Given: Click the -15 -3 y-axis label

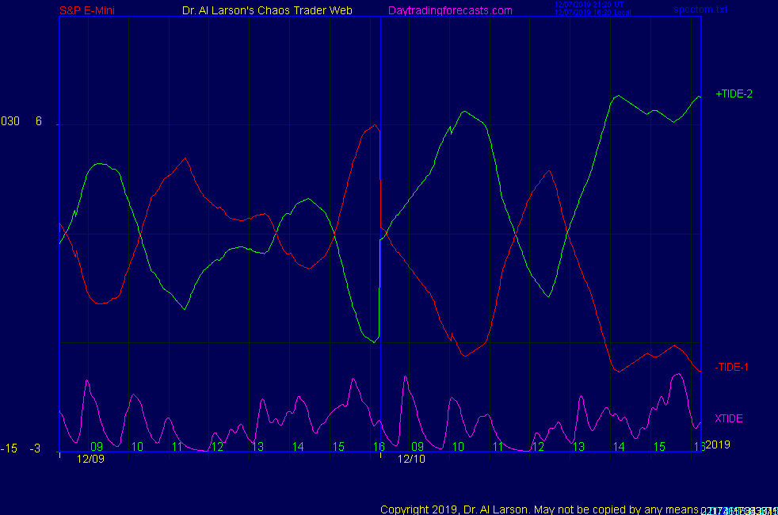Looking at the screenshot, I should tap(21, 448).
